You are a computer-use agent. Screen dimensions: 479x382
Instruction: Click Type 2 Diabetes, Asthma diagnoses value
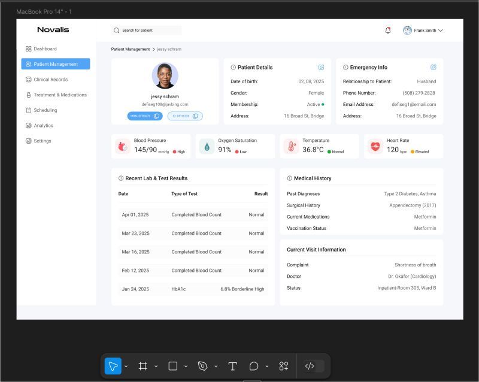click(410, 194)
